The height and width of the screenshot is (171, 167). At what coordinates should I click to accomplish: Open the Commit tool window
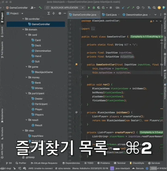click(x=2, y=32)
